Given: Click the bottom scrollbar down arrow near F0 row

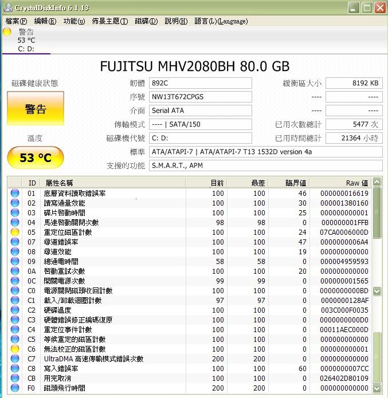Looking at the screenshot, I should (x=377, y=388).
